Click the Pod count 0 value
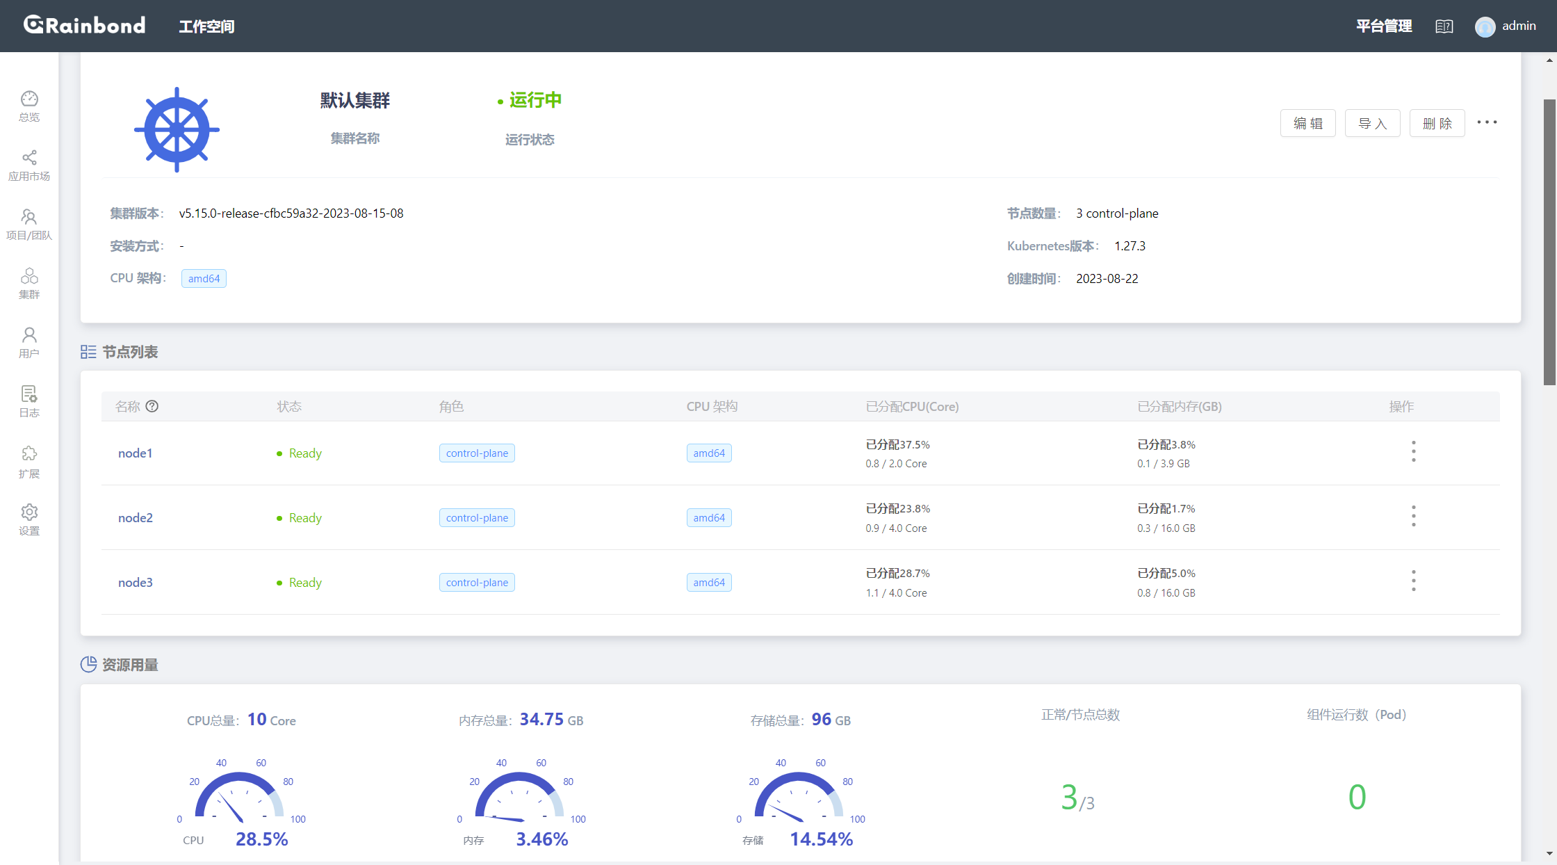This screenshot has height=865, width=1557. 1357,797
